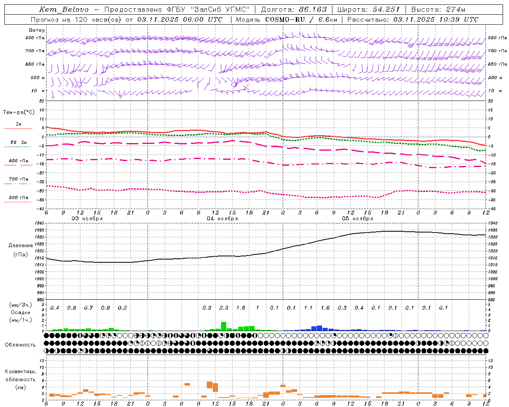Click the Конвективн. облачность label

point(20,375)
